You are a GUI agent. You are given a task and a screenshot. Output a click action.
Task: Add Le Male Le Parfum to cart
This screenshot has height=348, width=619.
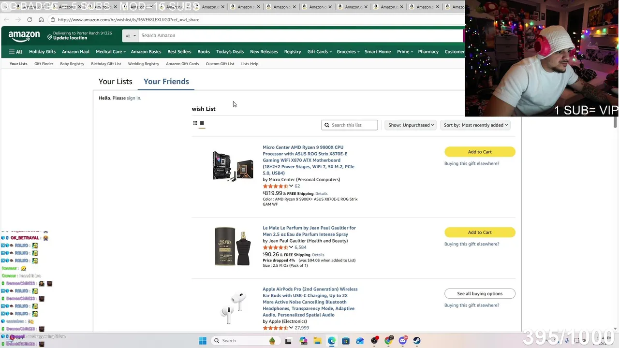(480, 232)
